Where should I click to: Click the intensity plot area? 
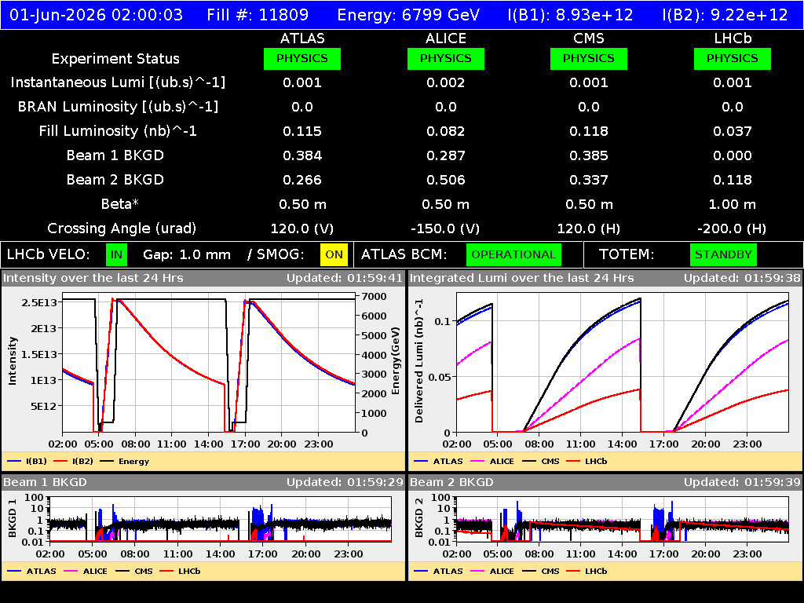point(209,363)
